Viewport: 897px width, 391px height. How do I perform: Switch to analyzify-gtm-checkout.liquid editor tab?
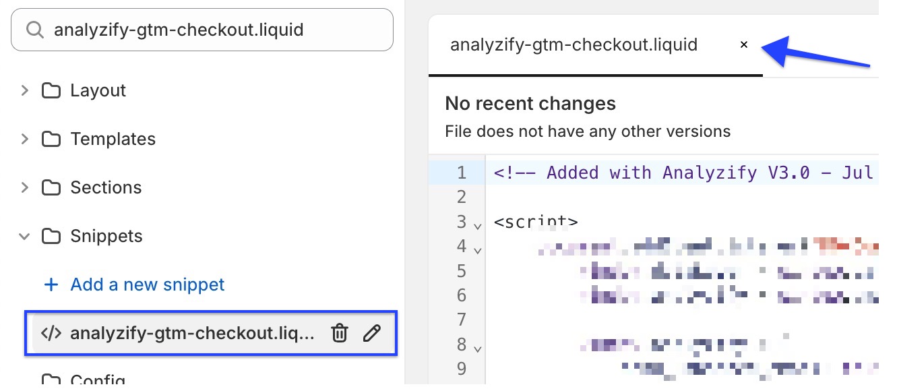point(574,45)
